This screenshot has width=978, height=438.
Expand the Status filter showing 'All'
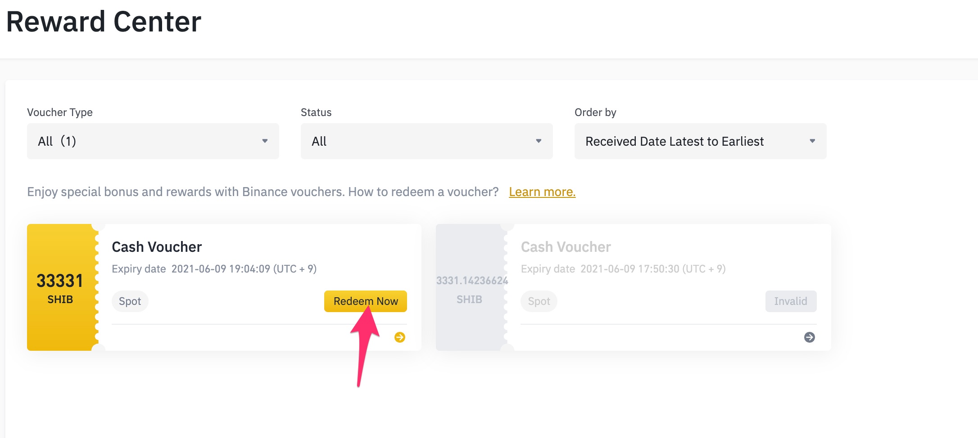(426, 141)
